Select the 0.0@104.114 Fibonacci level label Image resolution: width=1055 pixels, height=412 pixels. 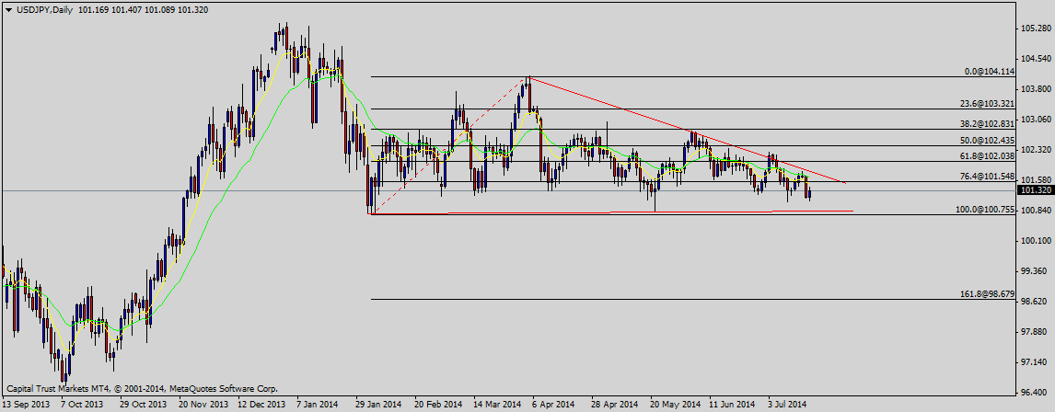click(989, 71)
